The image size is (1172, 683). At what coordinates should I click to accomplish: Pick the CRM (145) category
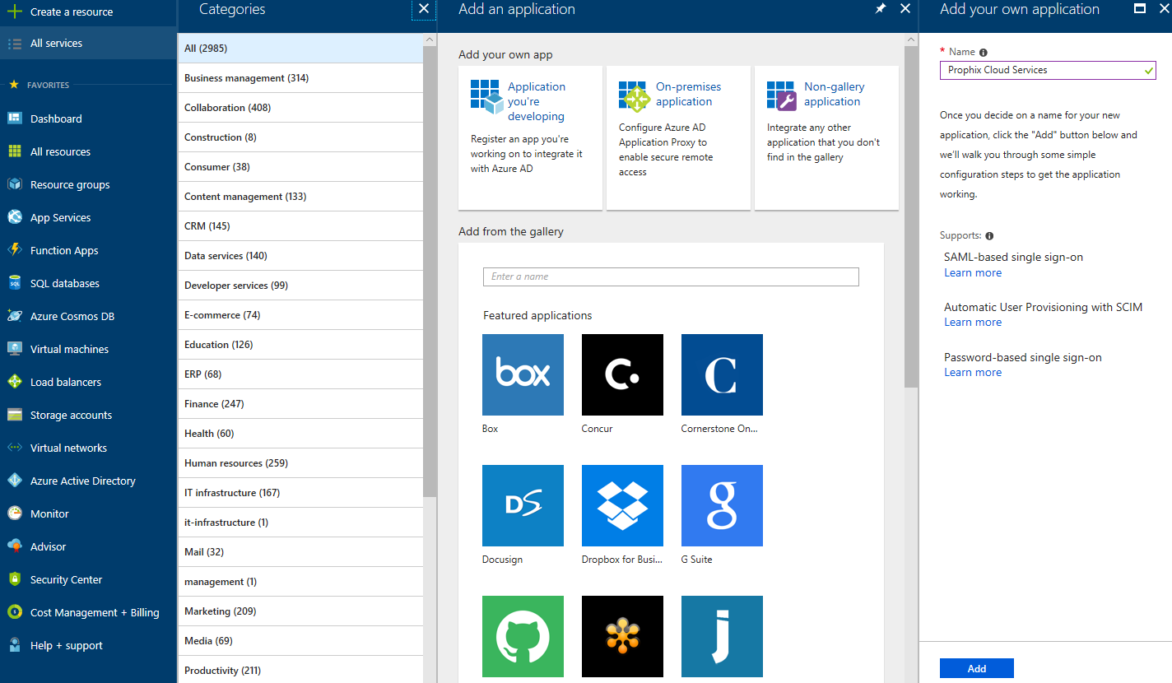click(x=300, y=226)
